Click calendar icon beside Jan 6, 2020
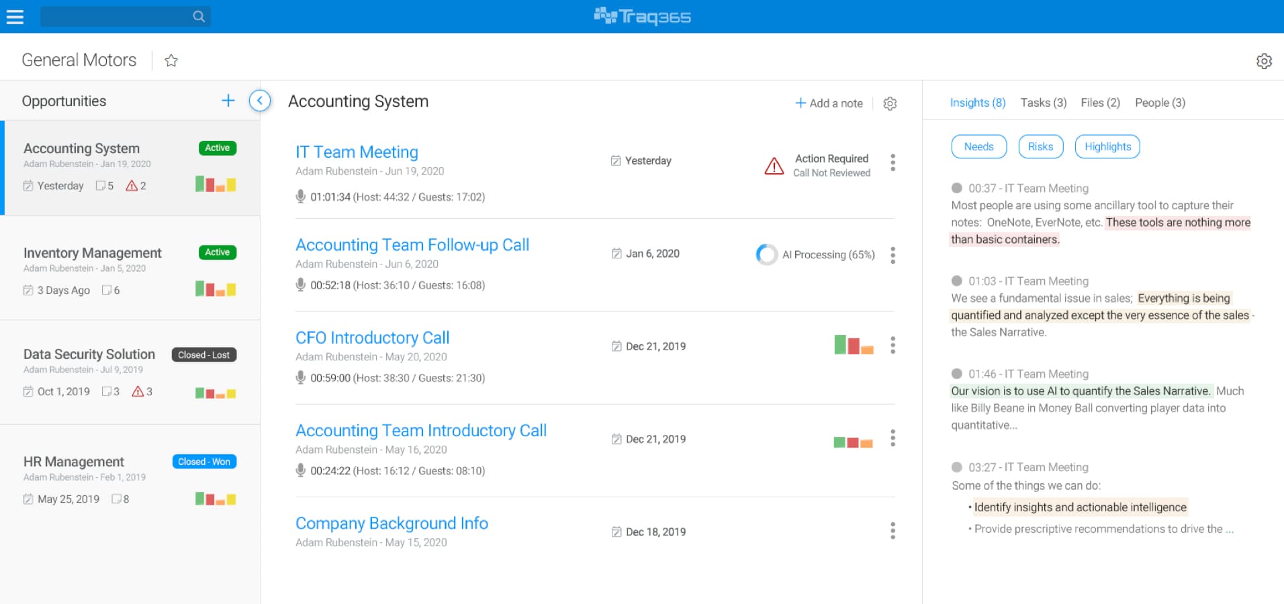 point(616,254)
